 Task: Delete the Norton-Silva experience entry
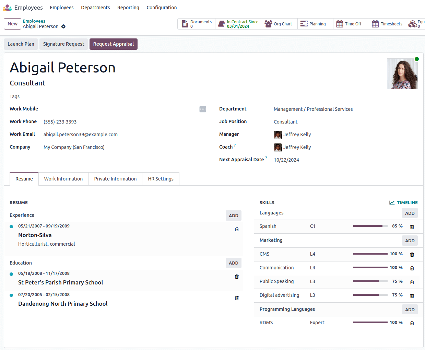pyautogui.click(x=236, y=229)
